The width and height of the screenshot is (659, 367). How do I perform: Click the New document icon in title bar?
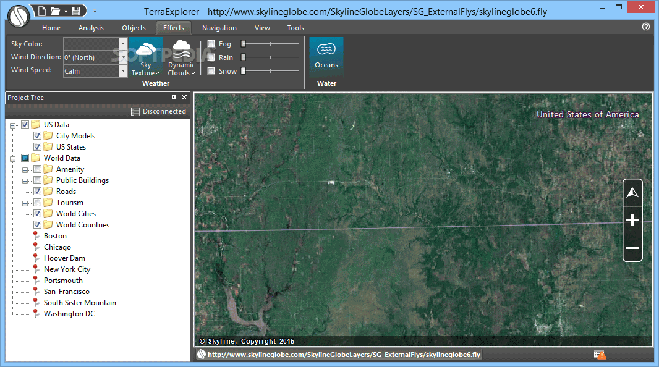[x=41, y=11]
